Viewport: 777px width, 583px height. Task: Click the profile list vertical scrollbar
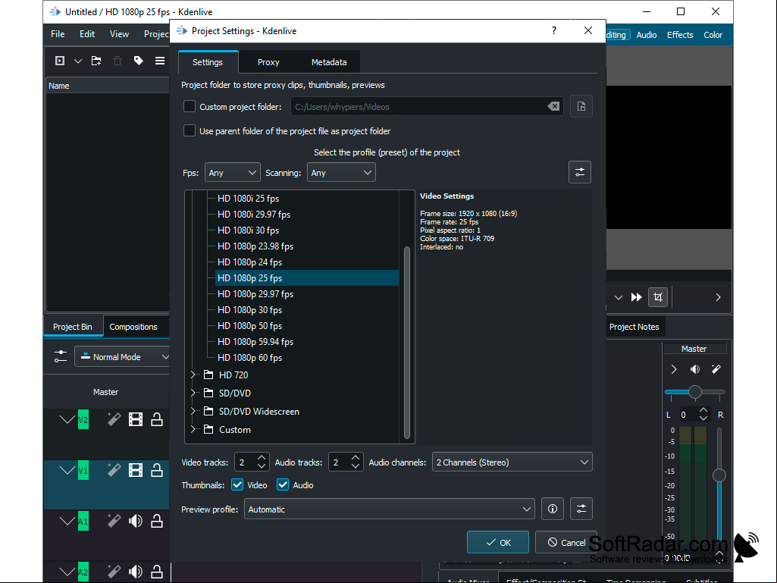click(407, 342)
